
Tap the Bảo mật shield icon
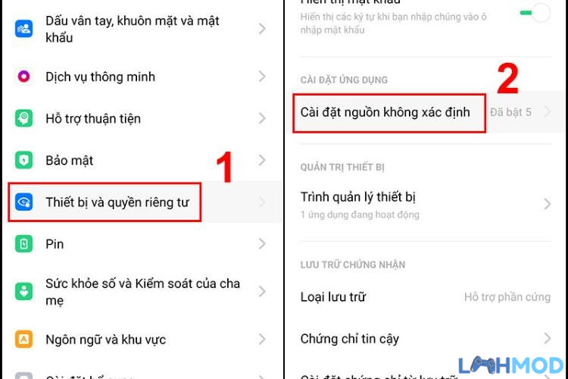pyautogui.click(x=24, y=160)
